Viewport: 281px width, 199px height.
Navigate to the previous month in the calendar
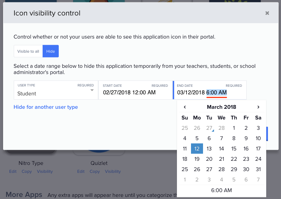[x=185, y=107]
